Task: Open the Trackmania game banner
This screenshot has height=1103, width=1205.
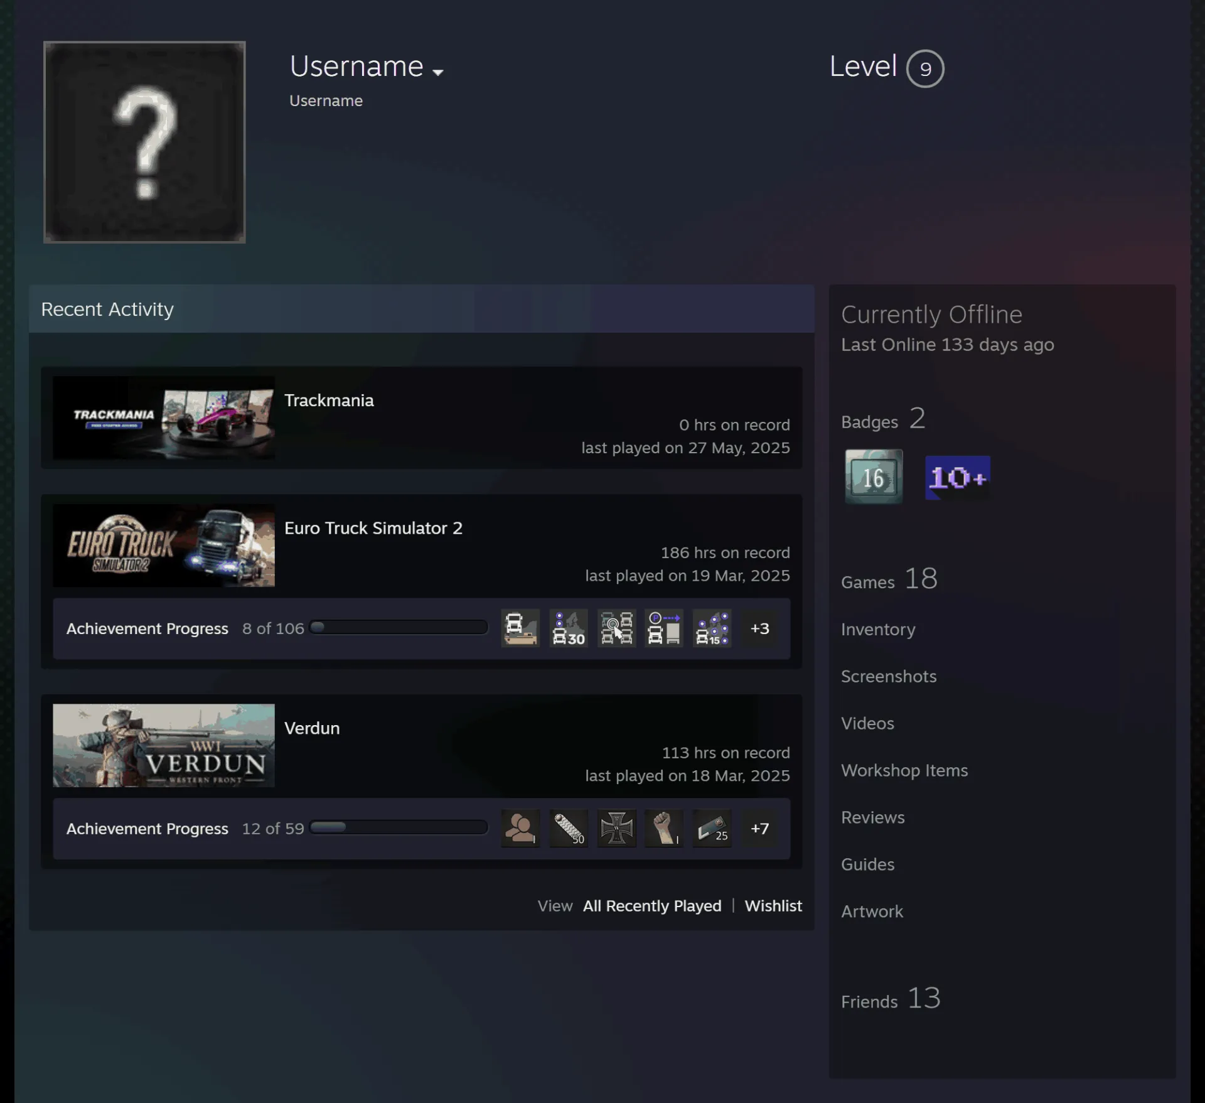Action: [x=164, y=418]
